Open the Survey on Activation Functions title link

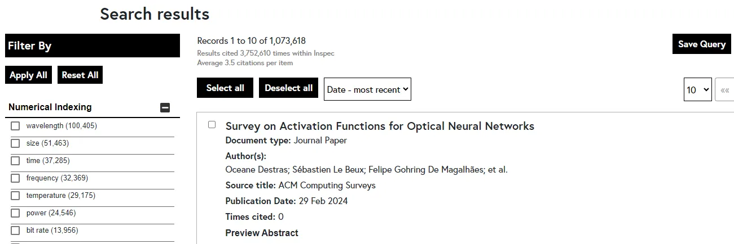(x=379, y=126)
